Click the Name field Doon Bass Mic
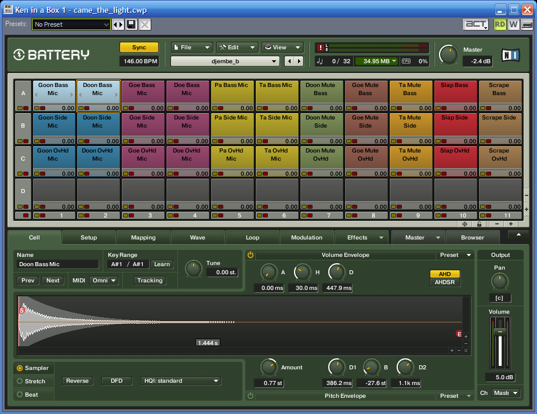This screenshot has height=414, width=537. pos(57,264)
